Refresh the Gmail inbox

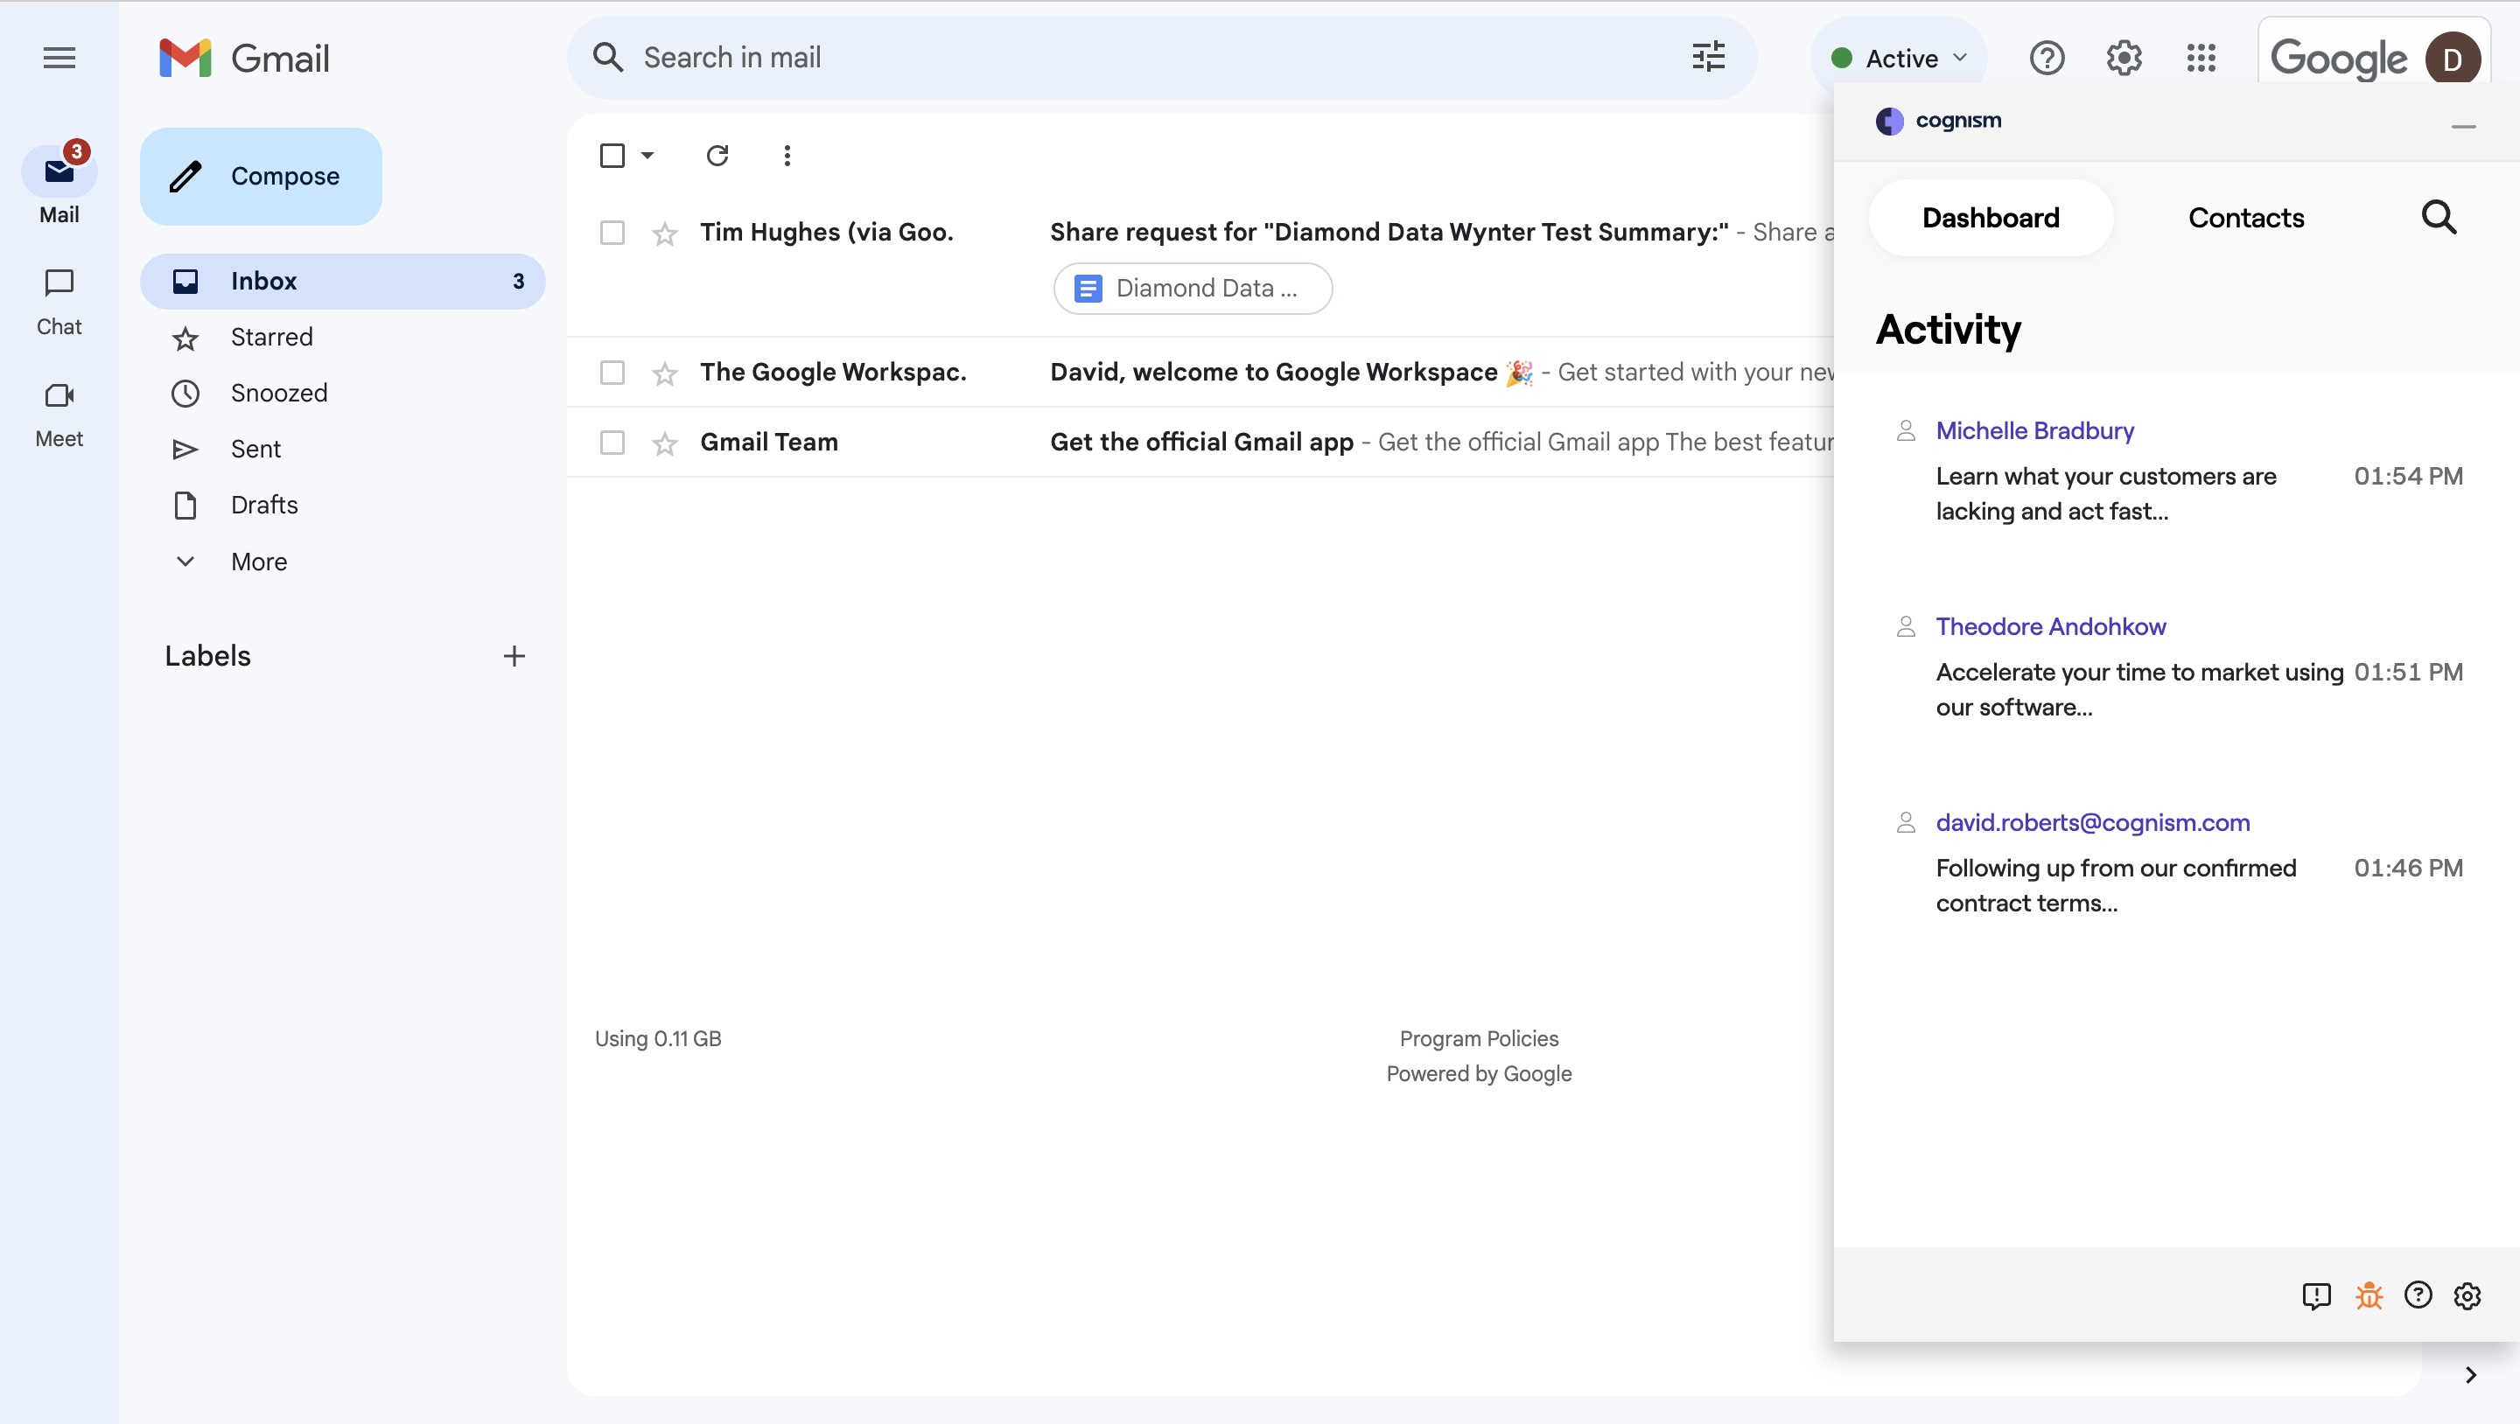[717, 156]
